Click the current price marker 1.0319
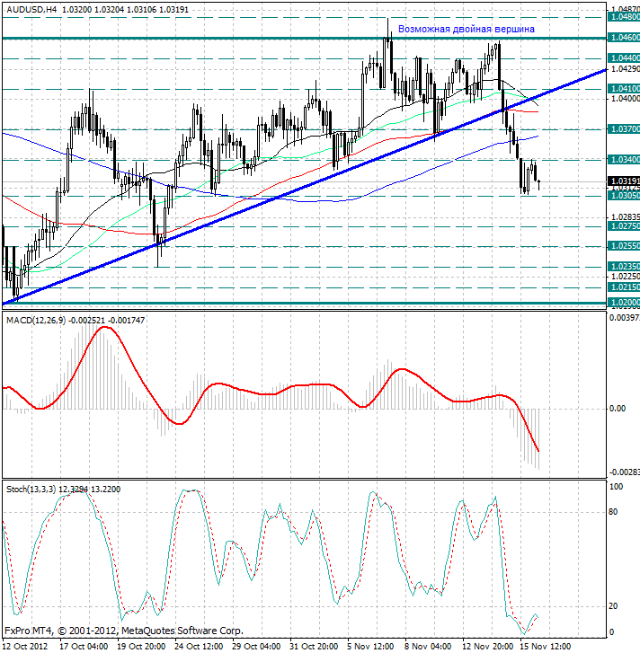The width and height of the screenshot is (640, 653). (624, 181)
